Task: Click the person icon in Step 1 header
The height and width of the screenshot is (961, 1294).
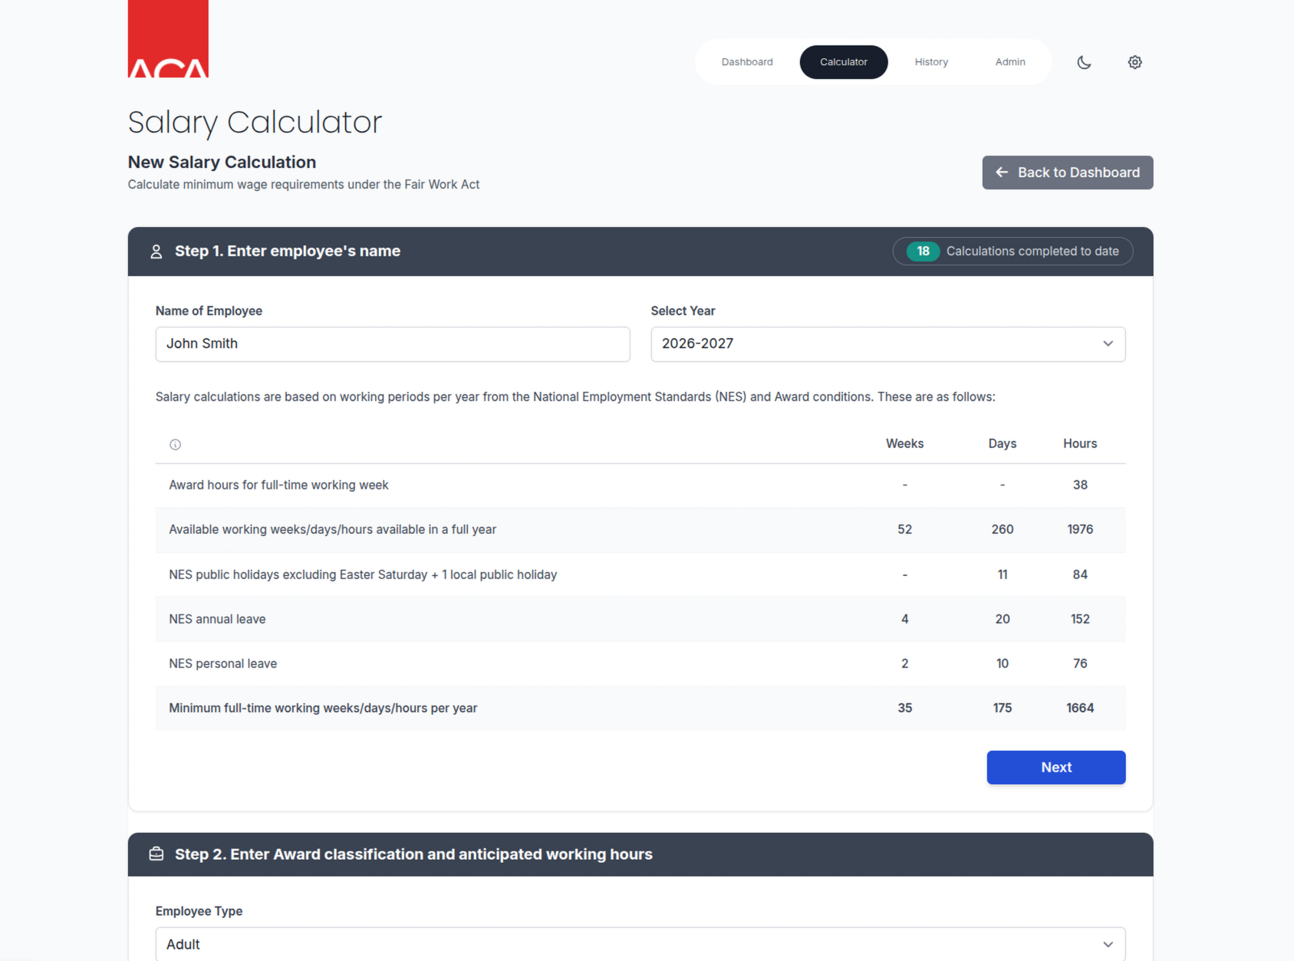Action: click(x=156, y=252)
